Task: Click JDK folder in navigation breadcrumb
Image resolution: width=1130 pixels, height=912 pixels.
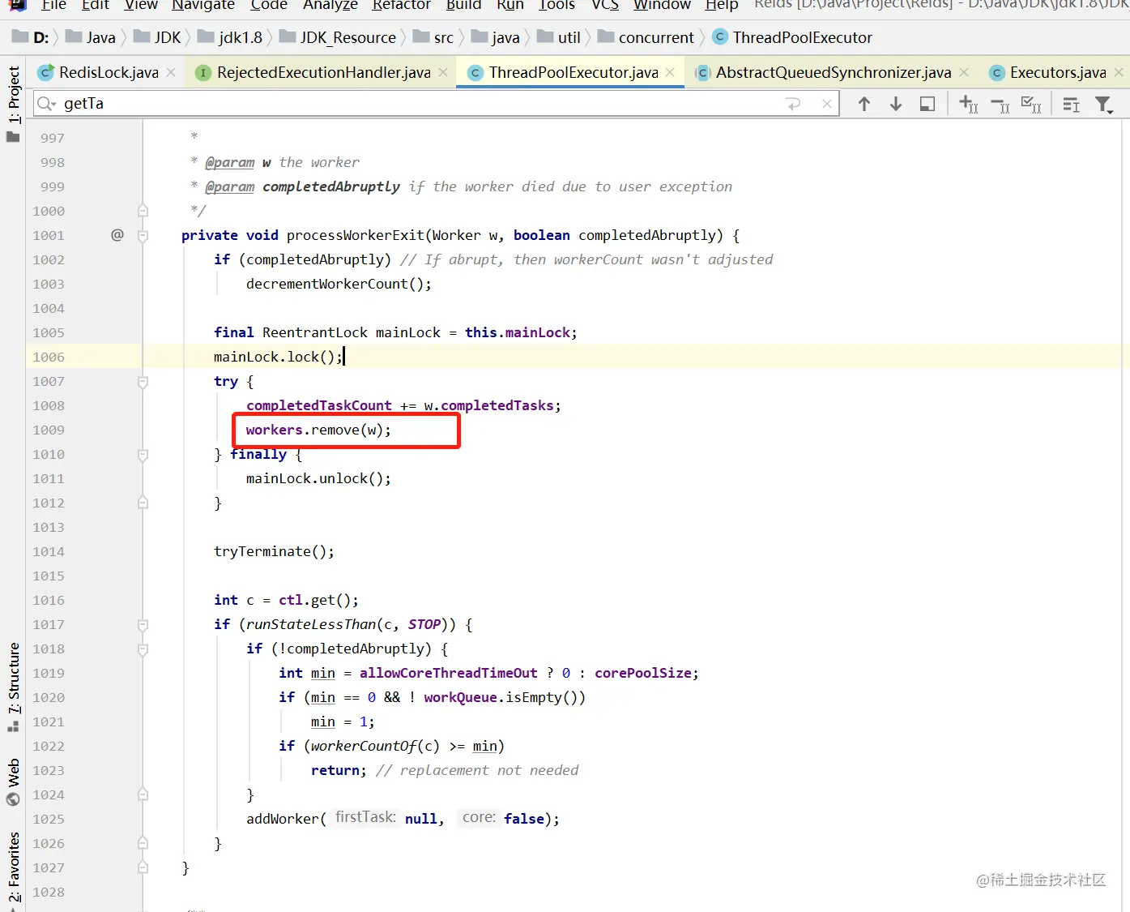Action: (x=157, y=37)
